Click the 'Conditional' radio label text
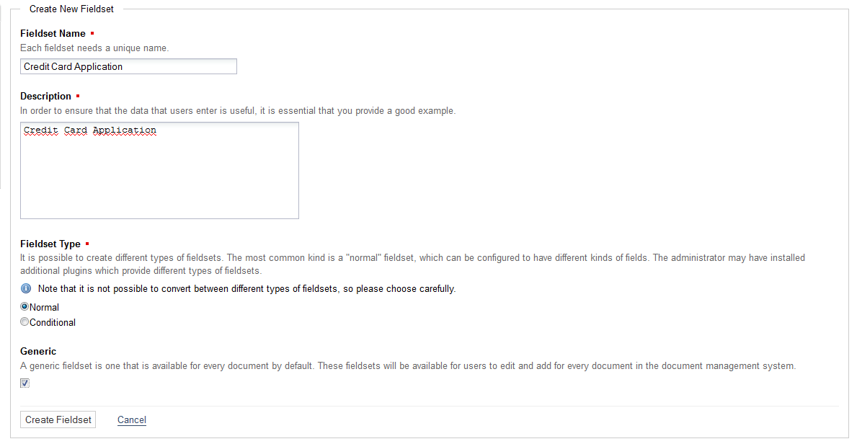This screenshot has width=857, height=444. (x=53, y=322)
